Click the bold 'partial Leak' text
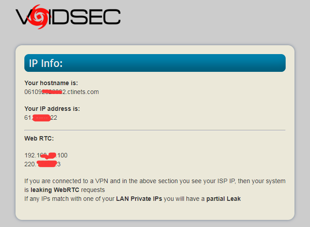 click(224, 199)
